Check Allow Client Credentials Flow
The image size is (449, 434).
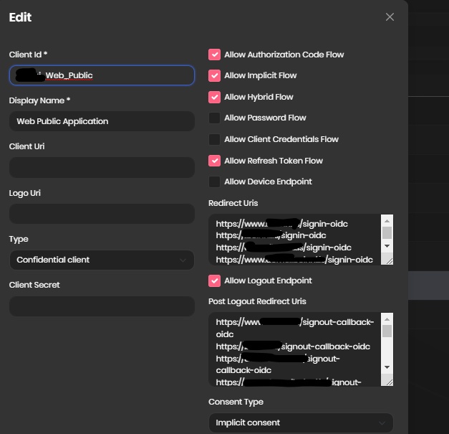(x=214, y=139)
